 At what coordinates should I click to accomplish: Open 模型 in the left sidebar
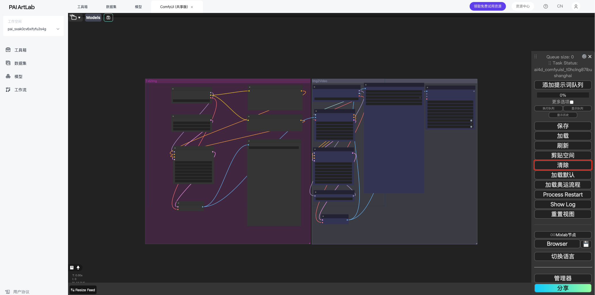click(18, 77)
